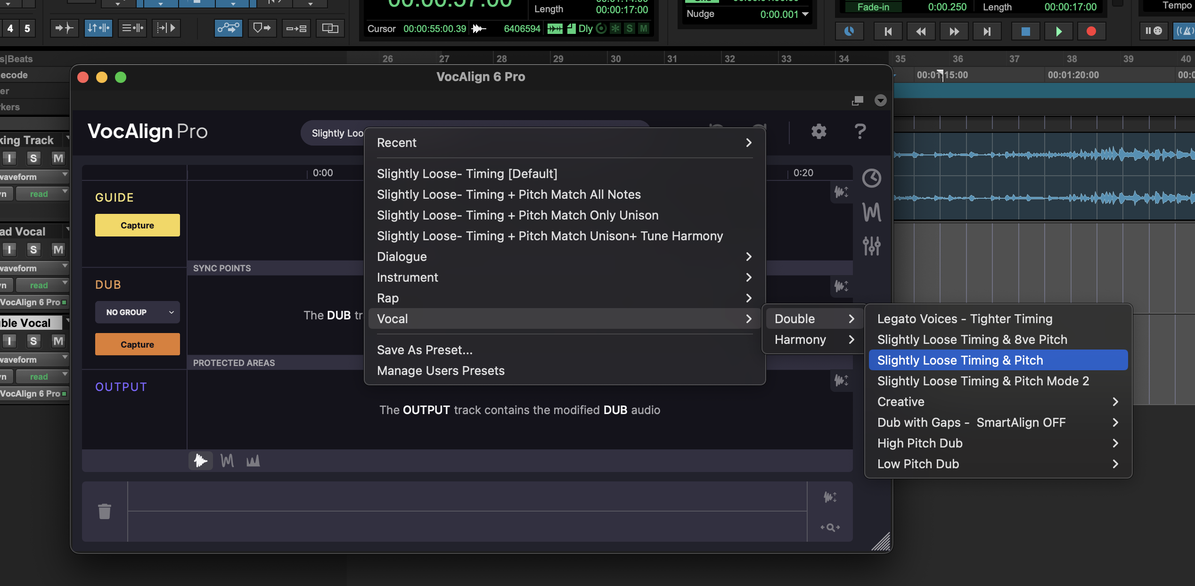Open VocAlign settings gear
The height and width of the screenshot is (586, 1195).
click(x=818, y=131)
